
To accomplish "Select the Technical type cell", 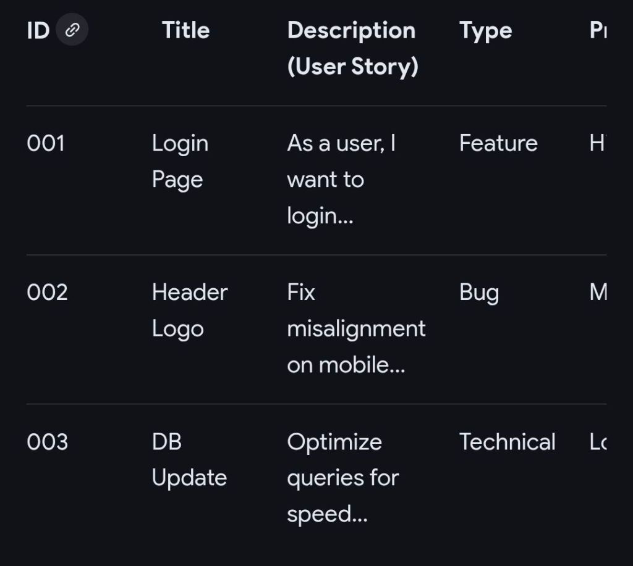I will 507,442.
